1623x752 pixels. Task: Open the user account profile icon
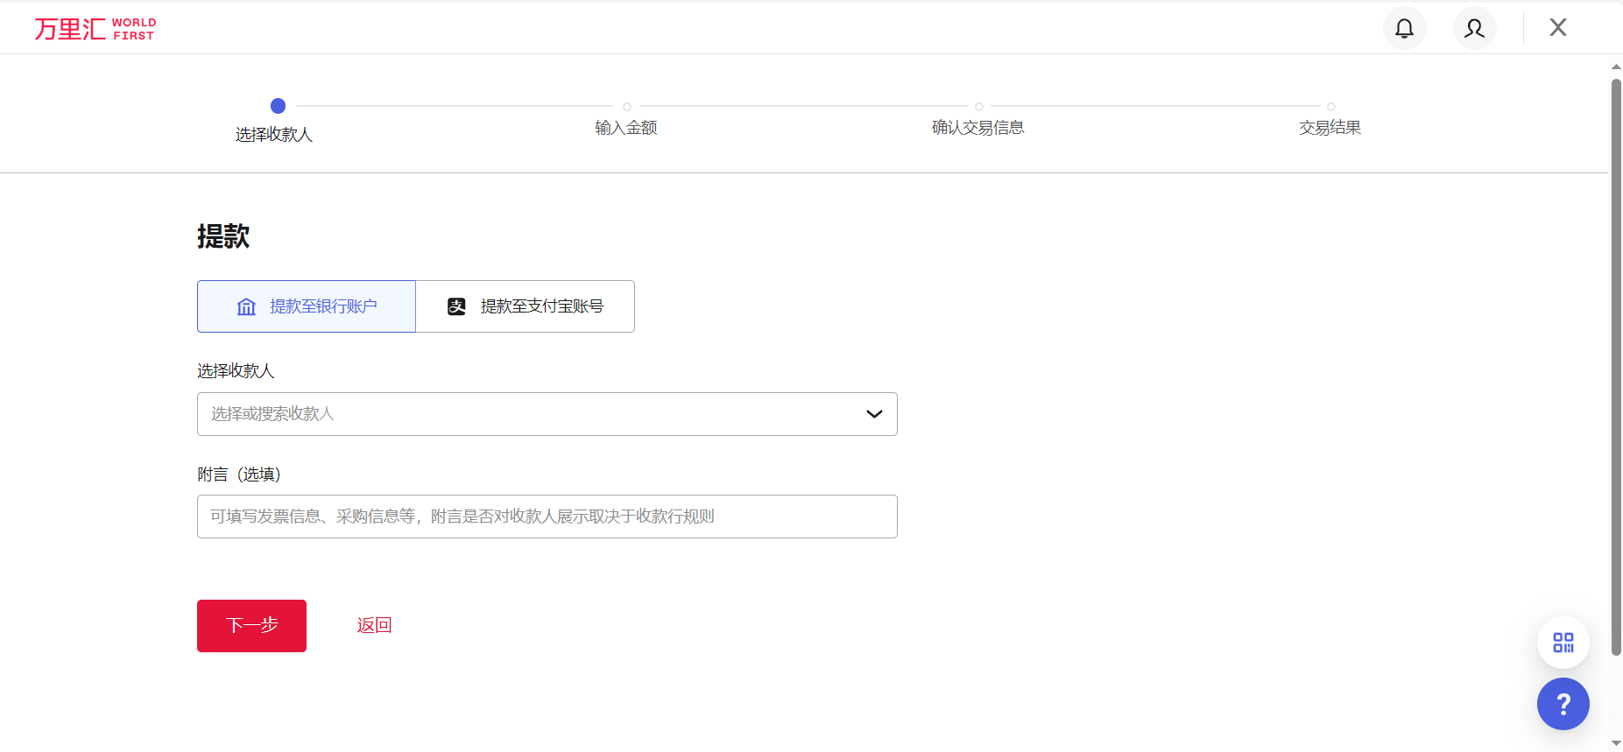point(1474,29)
